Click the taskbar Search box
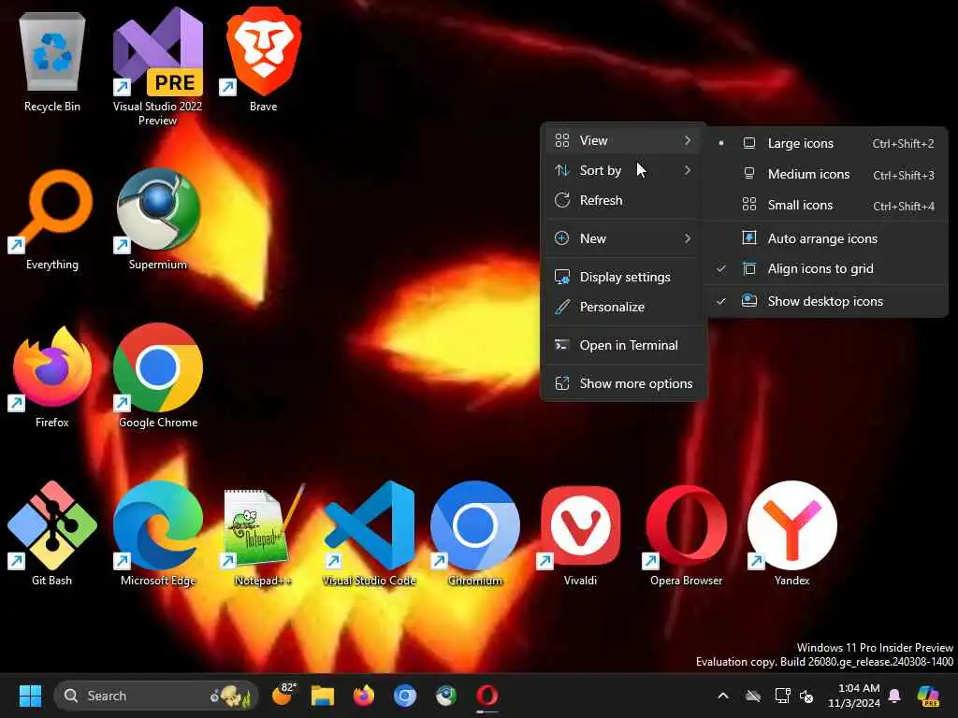The image size is (958, 718). pos(156,696)
